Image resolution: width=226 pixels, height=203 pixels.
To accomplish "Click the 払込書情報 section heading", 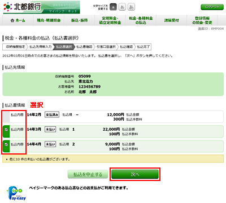I will click(x=15, y=105).
